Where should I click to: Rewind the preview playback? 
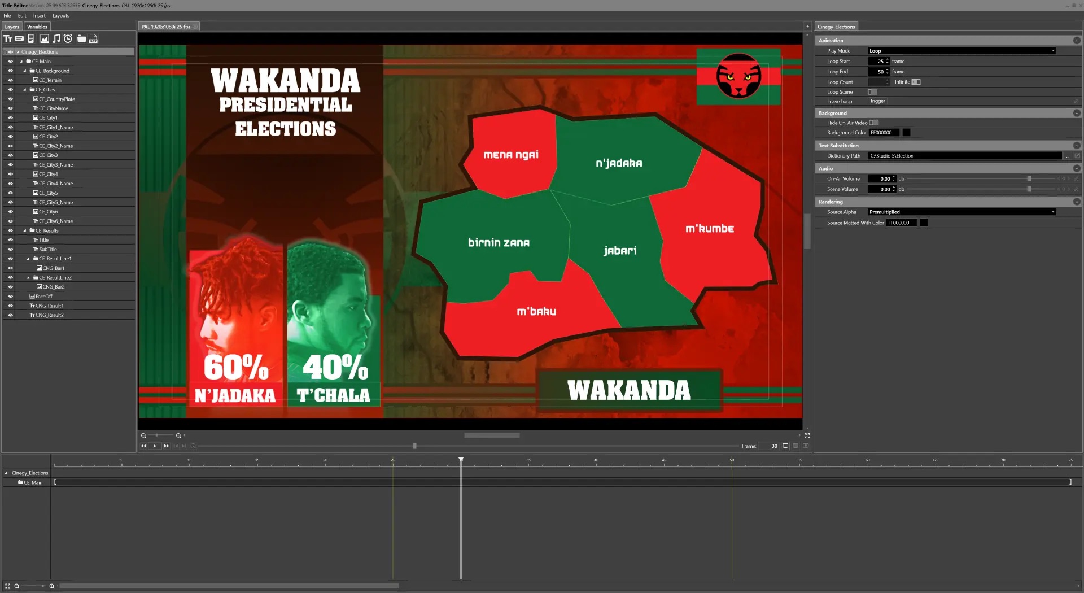143,446
